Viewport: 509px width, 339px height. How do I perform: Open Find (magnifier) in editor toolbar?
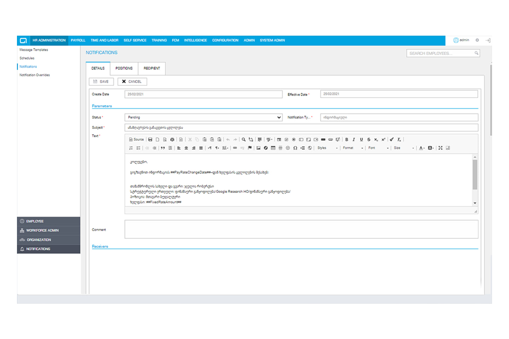[244, 139]
